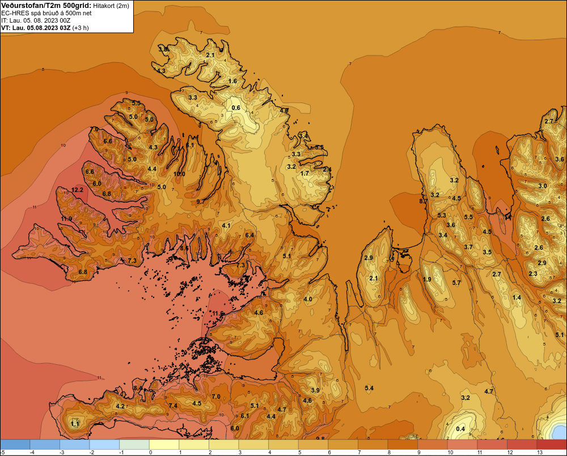Click the 3.9 temperature value
Image resolution: width=567 pixels, height=456 pixels.
click(315, 390)
